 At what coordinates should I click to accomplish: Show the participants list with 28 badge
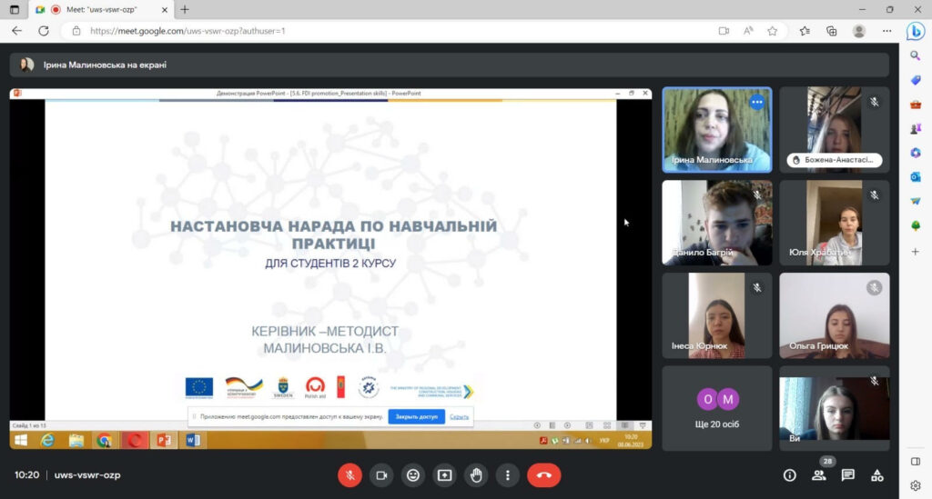(819, 474)
